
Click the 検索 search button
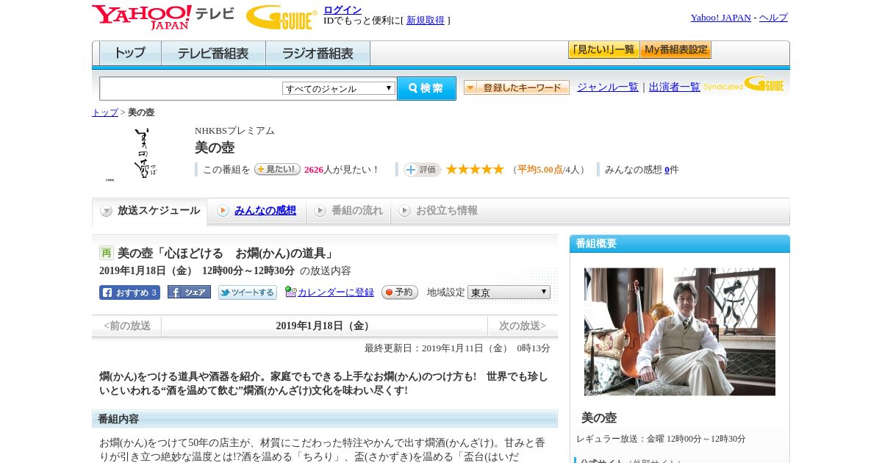coord(426,88)
